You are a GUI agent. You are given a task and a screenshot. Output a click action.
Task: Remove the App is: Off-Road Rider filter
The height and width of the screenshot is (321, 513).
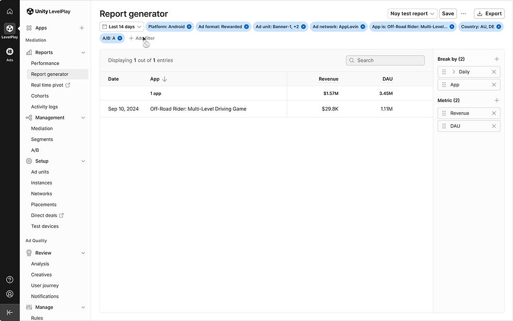pyautogui.click(x=452, y=27)
